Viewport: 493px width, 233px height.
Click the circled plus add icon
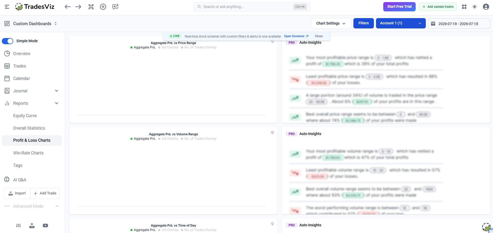click(x=103, y=7)
